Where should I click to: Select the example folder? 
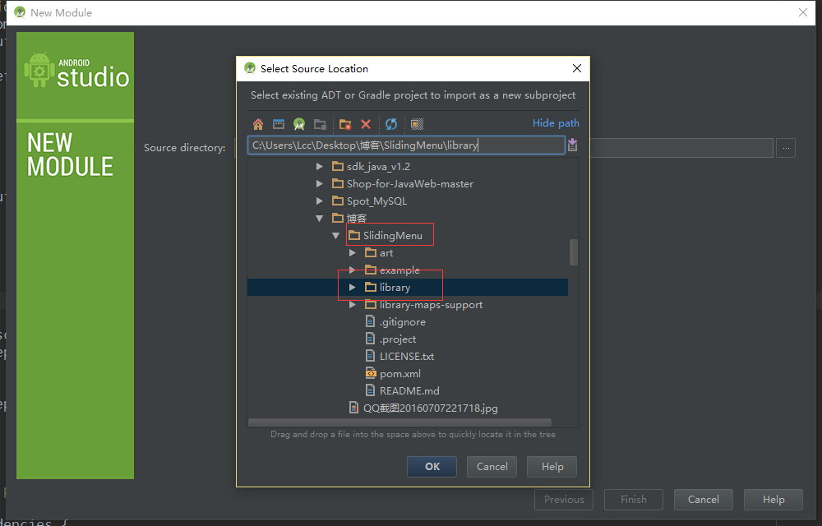(393, 270)
